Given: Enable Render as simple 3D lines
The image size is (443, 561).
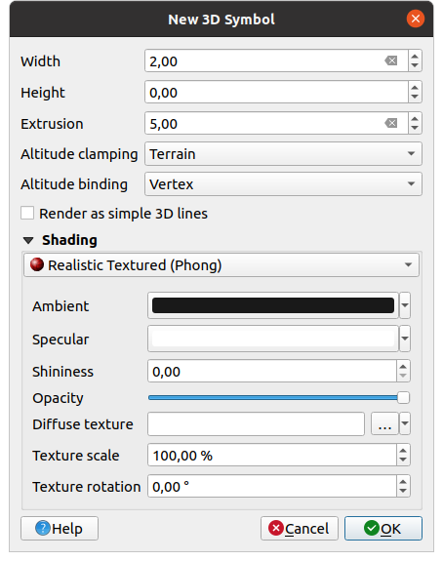Looking at the screenshot, I should (x=27, y=214).
